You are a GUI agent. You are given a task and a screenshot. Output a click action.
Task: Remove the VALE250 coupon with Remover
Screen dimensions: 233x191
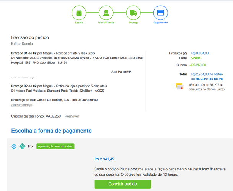click(72, 116)
